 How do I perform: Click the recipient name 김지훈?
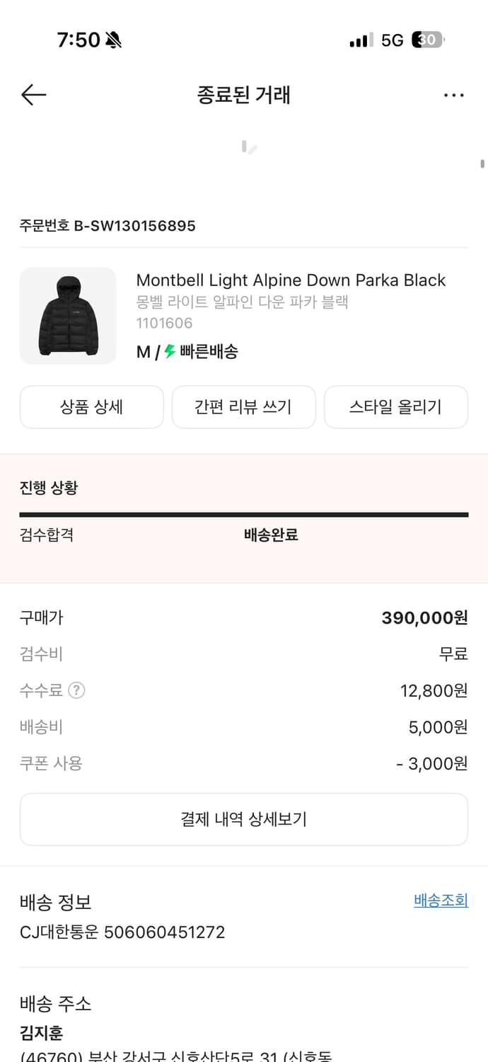pos(33,1033)
